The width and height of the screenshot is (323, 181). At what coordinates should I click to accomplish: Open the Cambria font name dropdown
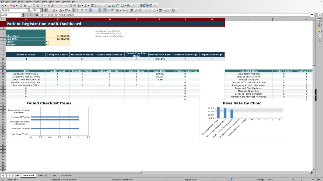pos(29,10)
